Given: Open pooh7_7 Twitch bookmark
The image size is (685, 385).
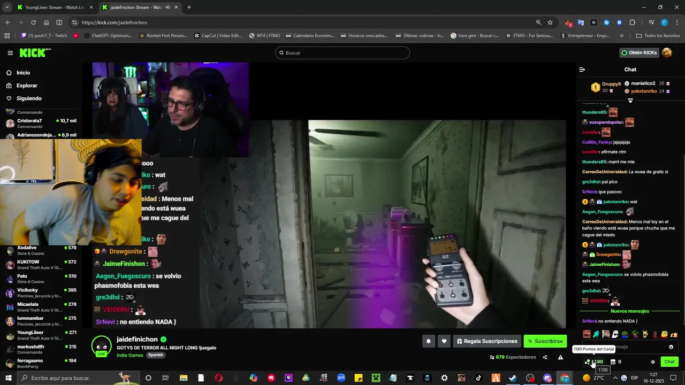Looking at the screenshot, I should [43, 36].
